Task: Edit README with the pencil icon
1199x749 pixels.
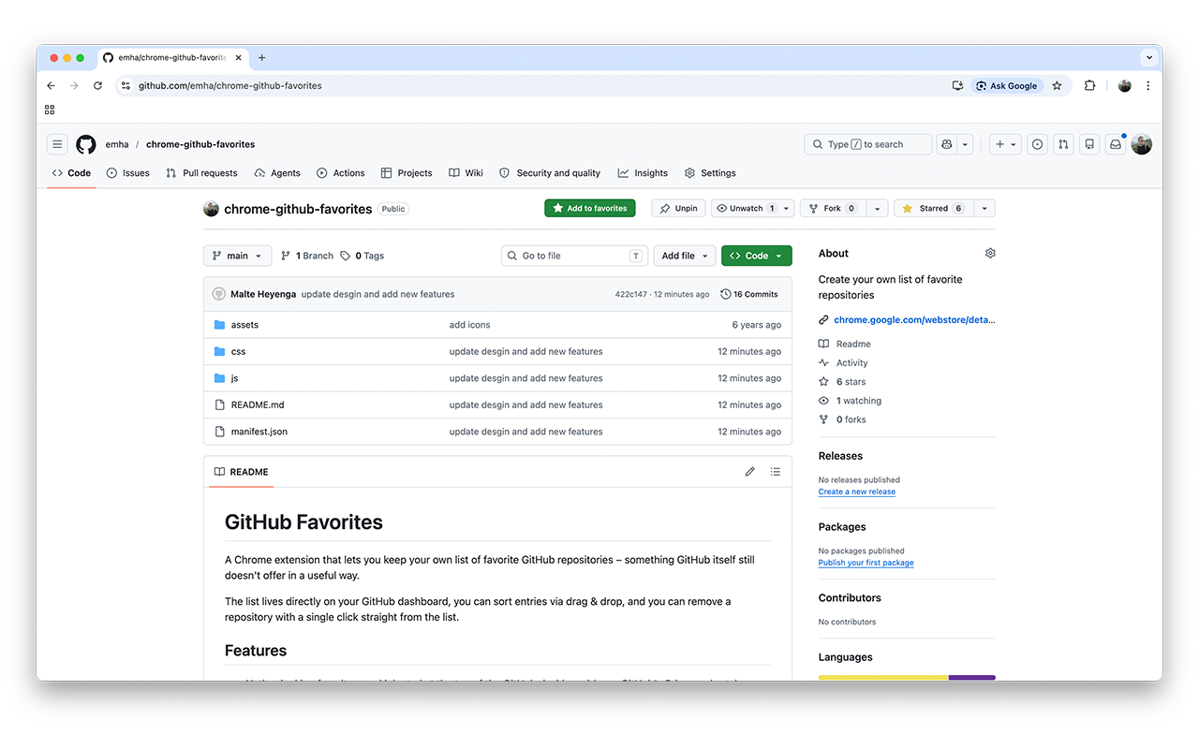Action: pos(749,472)
